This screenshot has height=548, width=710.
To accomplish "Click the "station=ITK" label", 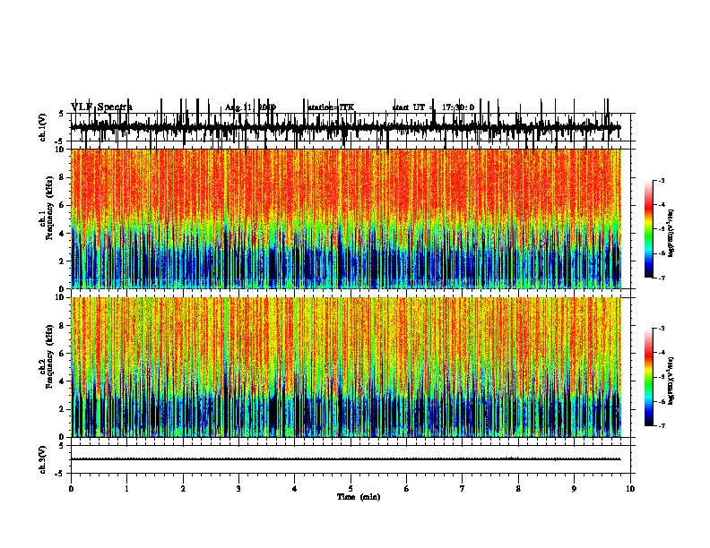I will [331, 107].
